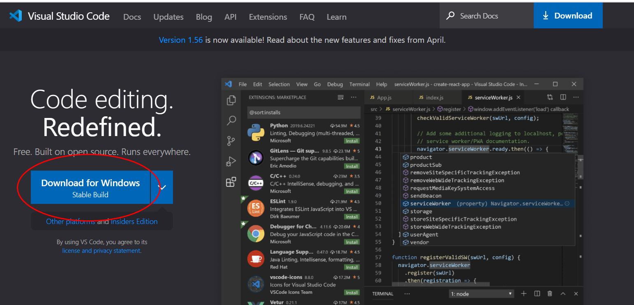
Task: Open Updates in site navigation
Action: [168, 17]
